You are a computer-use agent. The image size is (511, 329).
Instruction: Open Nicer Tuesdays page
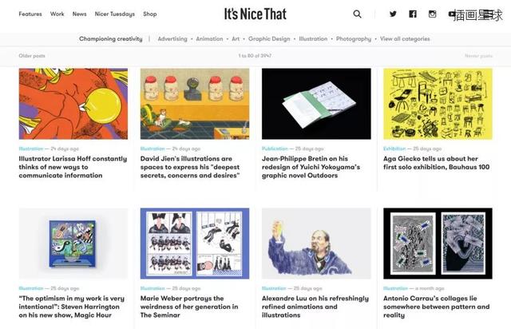point(115,14)
